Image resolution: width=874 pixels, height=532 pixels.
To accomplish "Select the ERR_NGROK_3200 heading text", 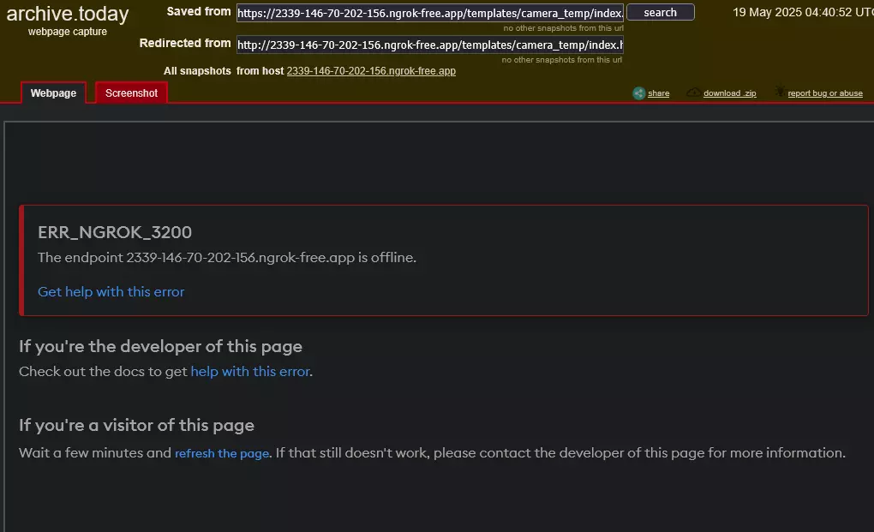I will tap(115, 232).
